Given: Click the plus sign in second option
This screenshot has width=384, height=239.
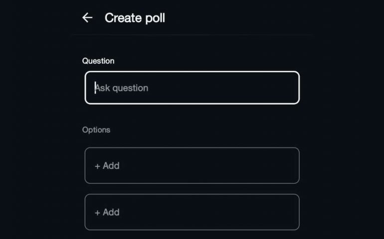Looking at the screenshot, I should coord(97,213).
